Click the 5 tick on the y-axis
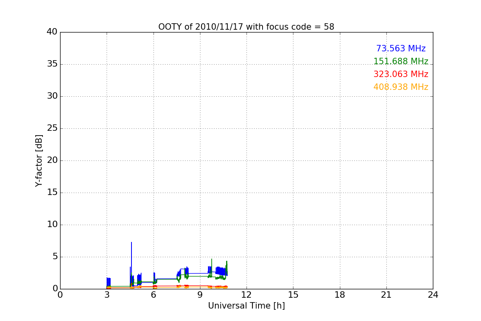Screen dimensions: 481x321 [55, 257]
